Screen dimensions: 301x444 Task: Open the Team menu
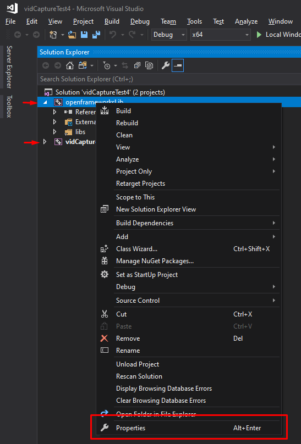point(168,21)
